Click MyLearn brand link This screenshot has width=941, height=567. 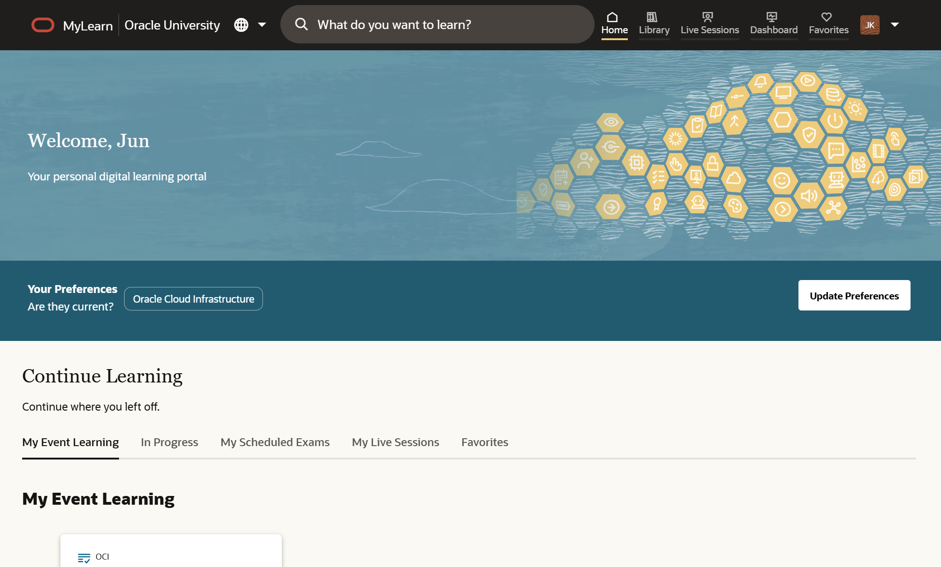pyautogui.click(x=88, y=26)
